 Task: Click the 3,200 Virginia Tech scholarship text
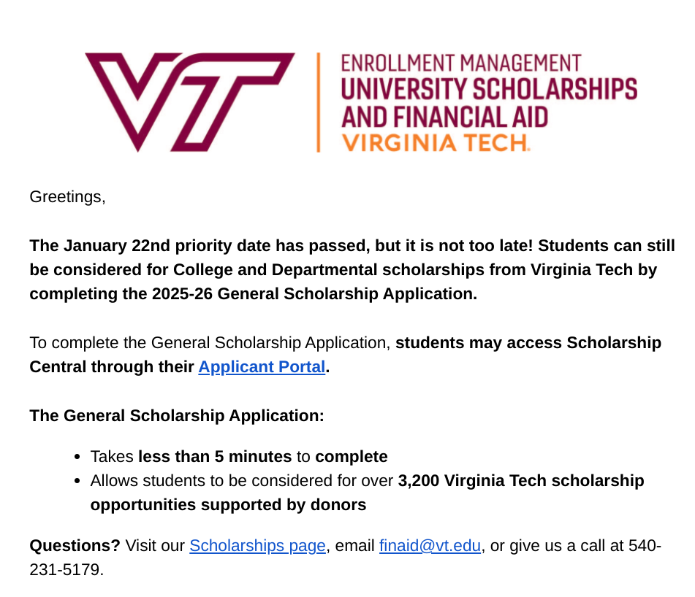521,481
